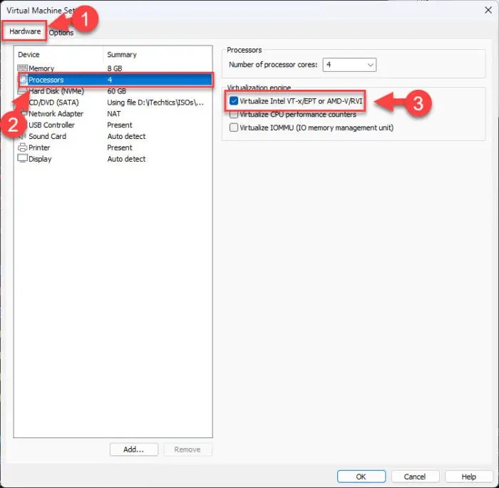This screenshot has width=499, height=488.
Task: Click the NAT network summary value
Action: [113, 113]
